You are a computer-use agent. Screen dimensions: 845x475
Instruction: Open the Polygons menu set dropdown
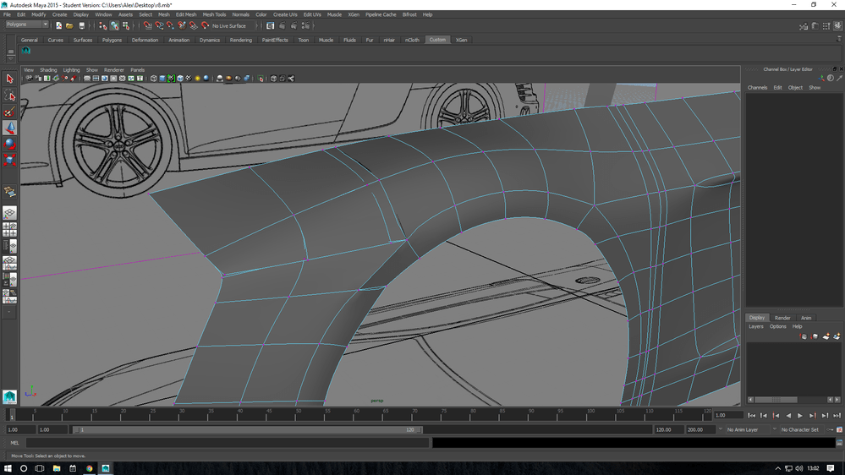(27, 25)
